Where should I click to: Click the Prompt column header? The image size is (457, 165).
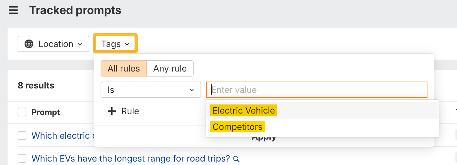[x=46, y=112]
